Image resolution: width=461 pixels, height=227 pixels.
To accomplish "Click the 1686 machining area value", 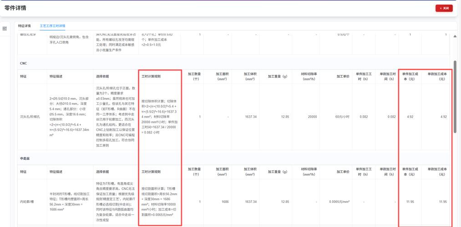I will pos(226,202).
